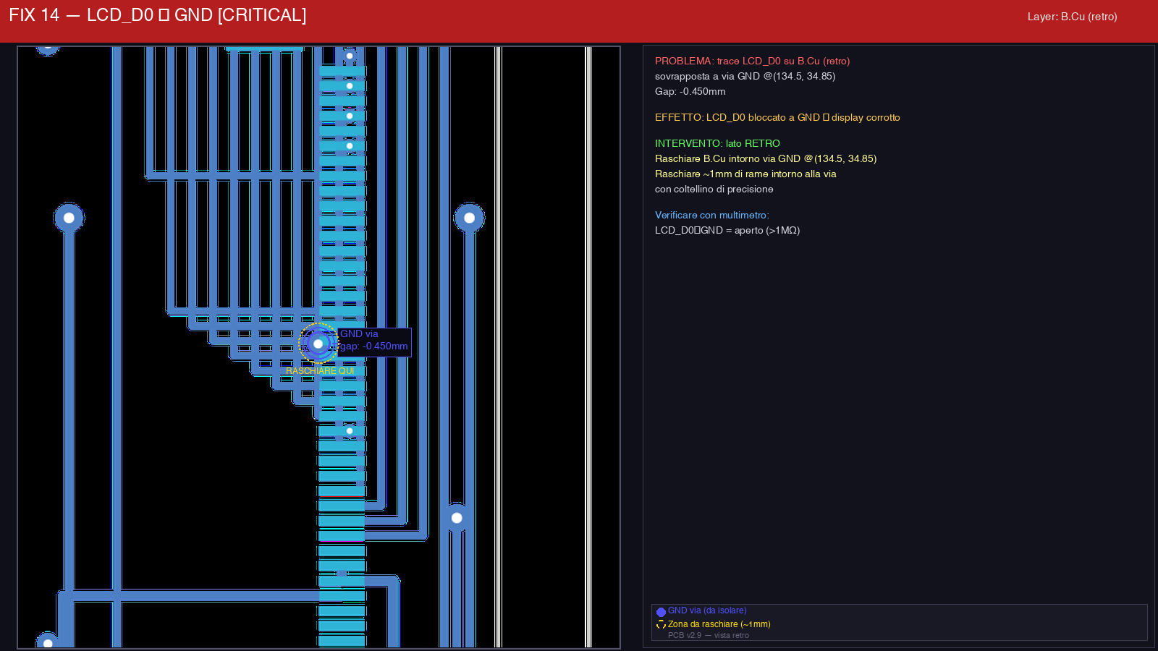This screenshot has height=651, width=1158.
Task: Click 'Raschiare B.Cu intorno via GND' instruction
Action: (765, 159)
